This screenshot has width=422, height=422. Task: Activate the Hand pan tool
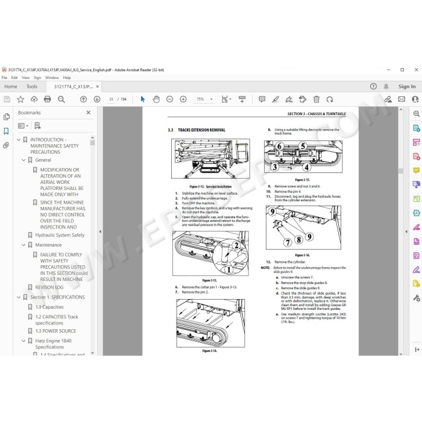(156, 99)
